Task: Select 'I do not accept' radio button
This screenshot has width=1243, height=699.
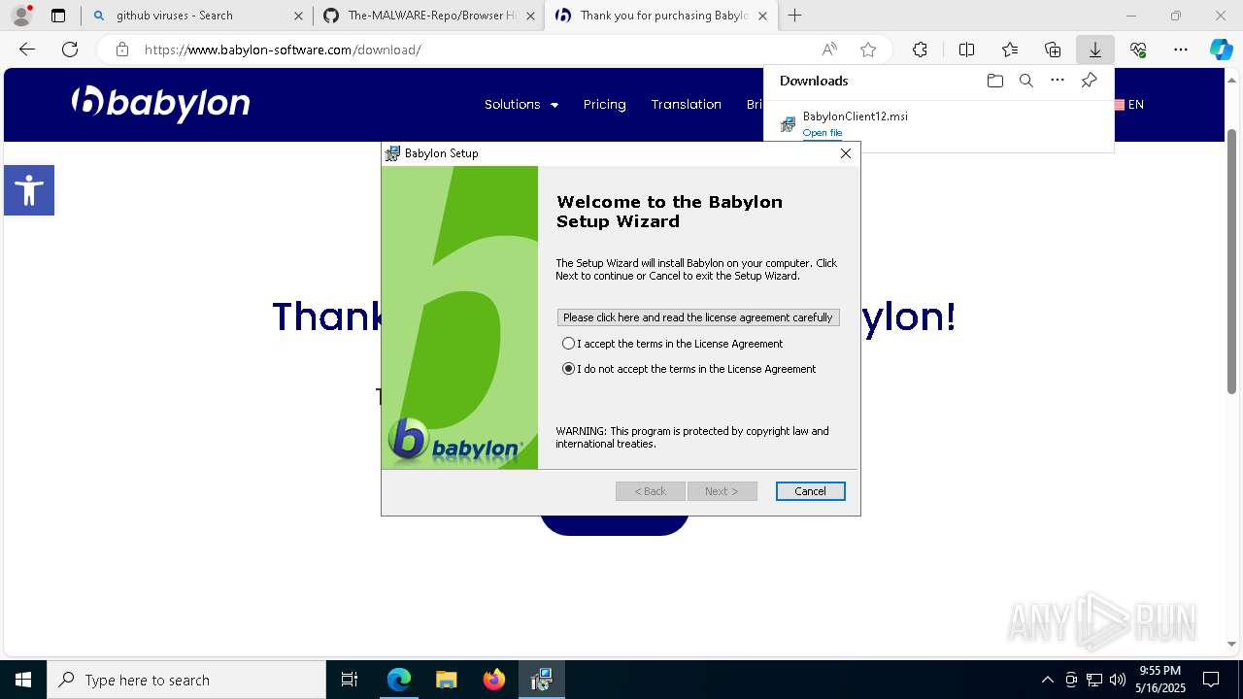Action: pos(569,369)
